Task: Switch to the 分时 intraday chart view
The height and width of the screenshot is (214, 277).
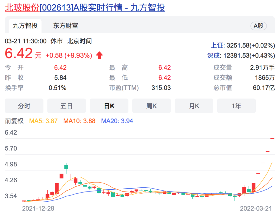Action: (x=24, y=106)
